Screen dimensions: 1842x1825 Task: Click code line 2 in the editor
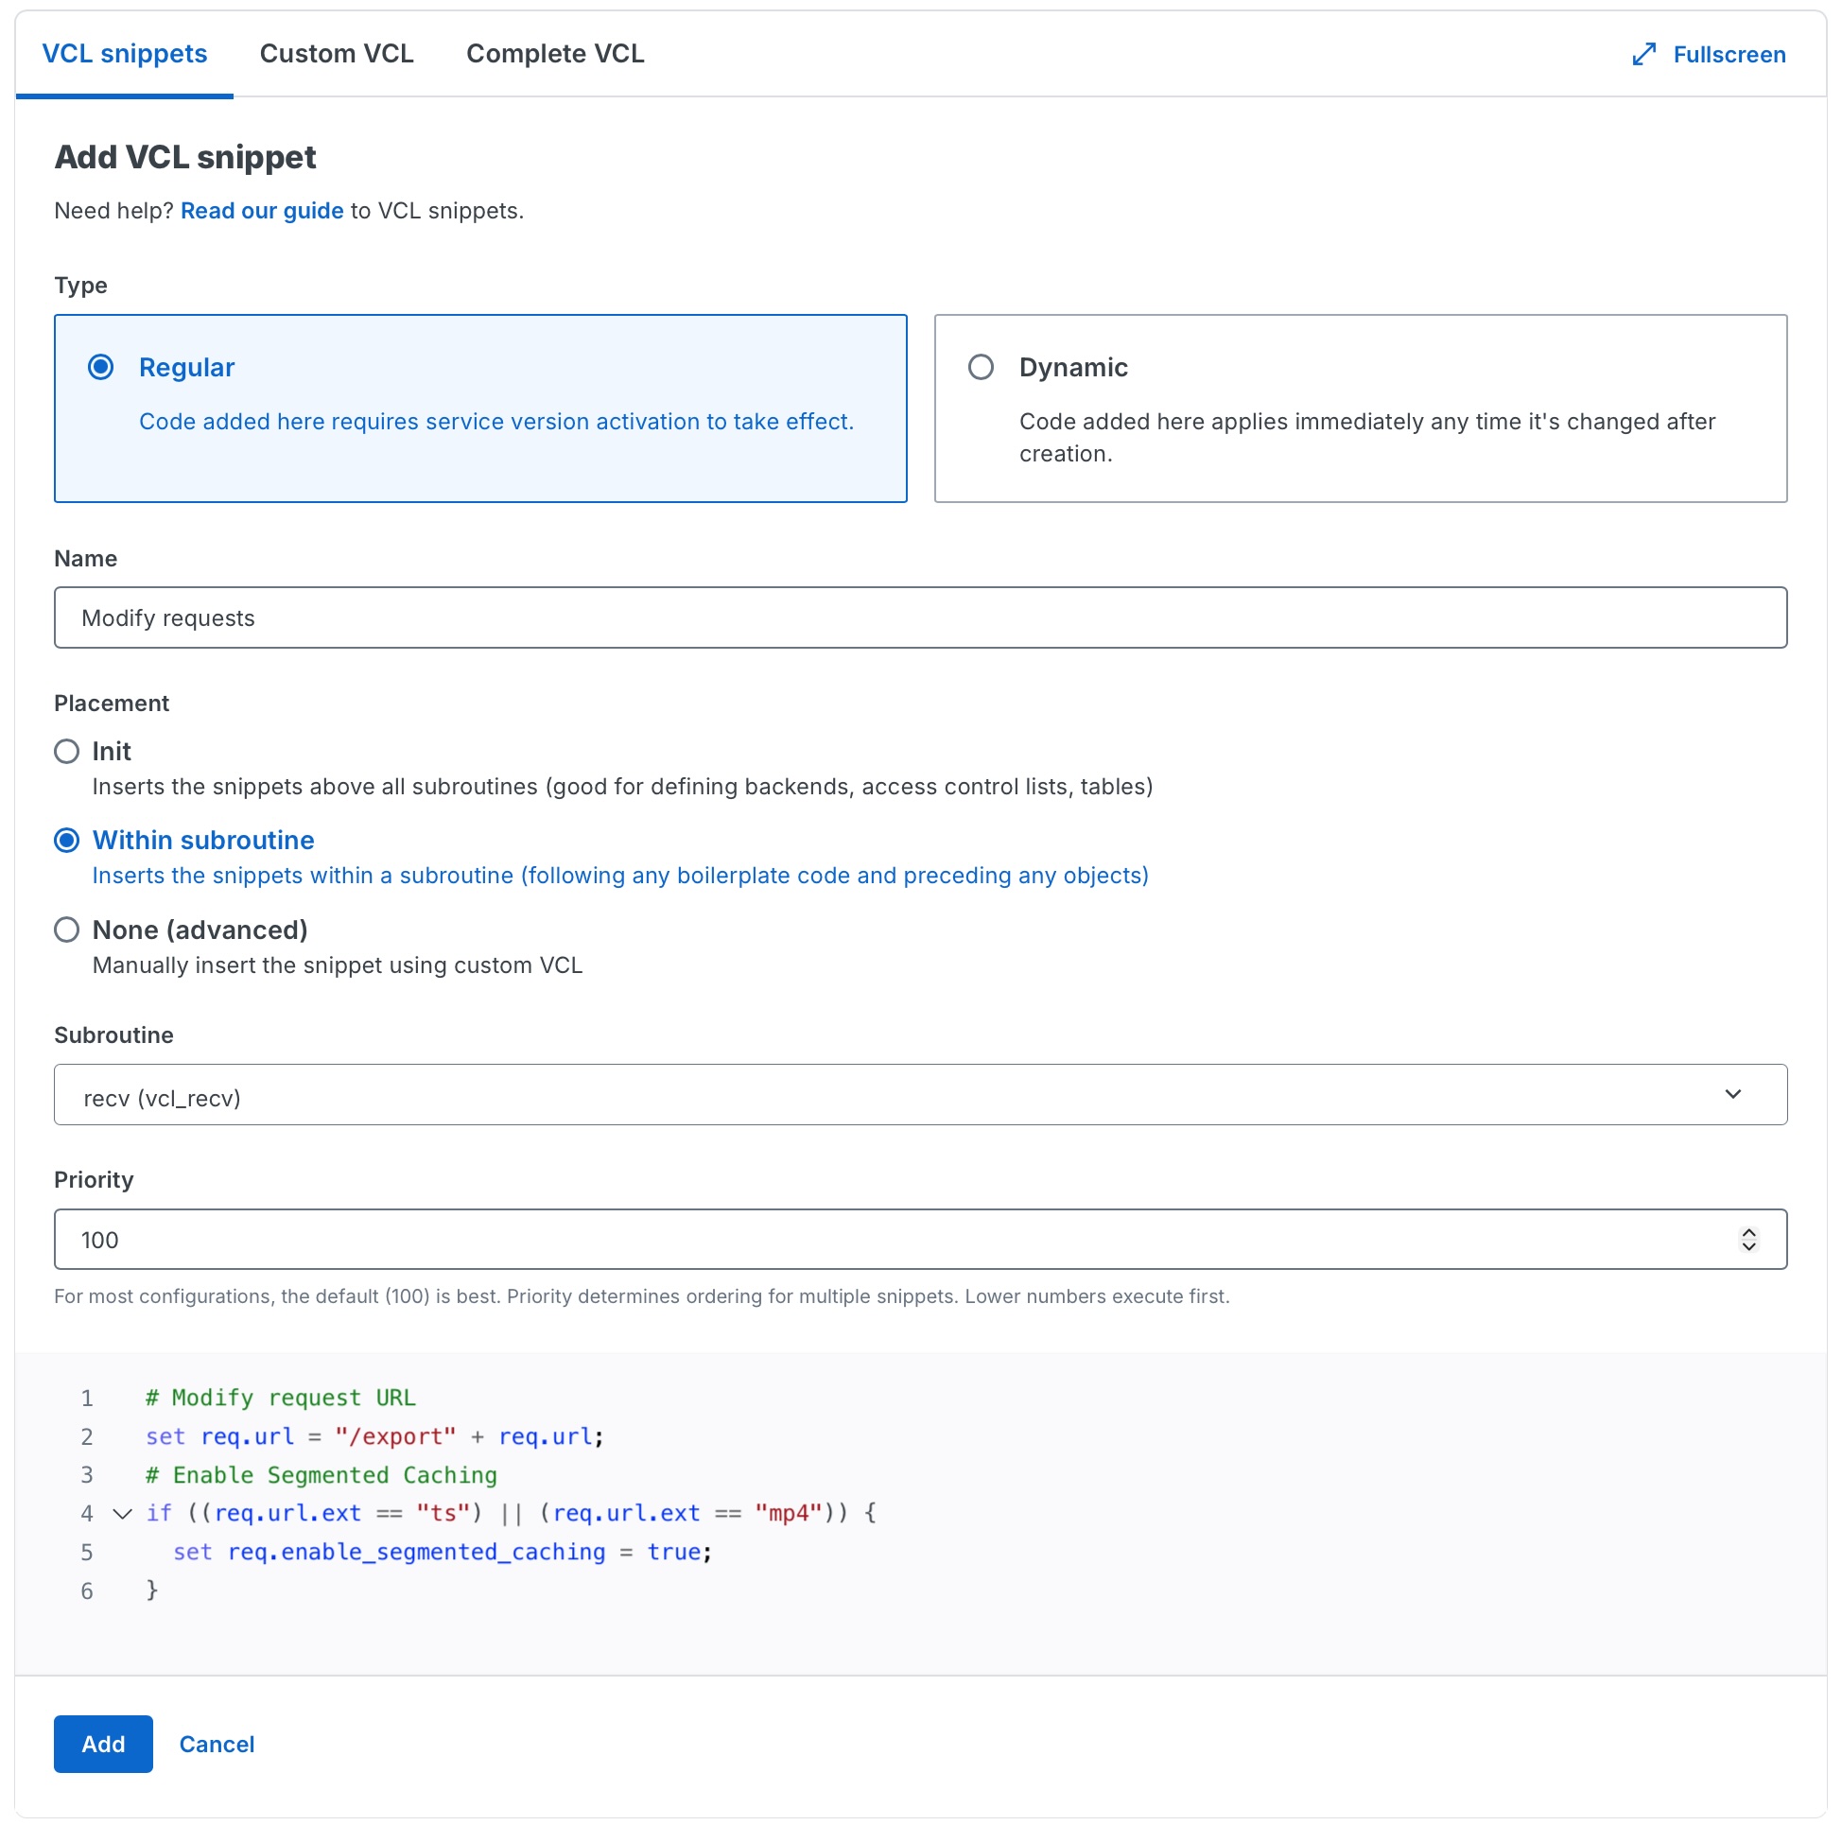point(374,1436)
